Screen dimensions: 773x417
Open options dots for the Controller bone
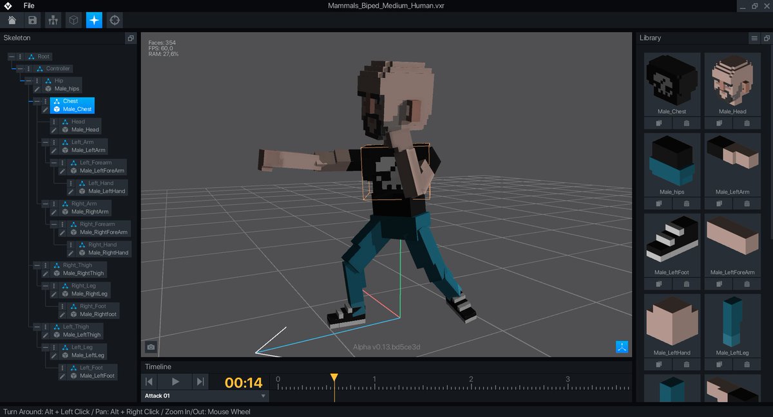point(29,69)
